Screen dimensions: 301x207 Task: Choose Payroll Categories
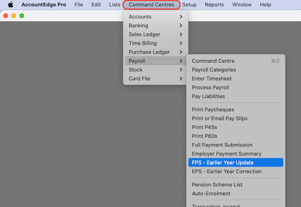tap(236, 69)
